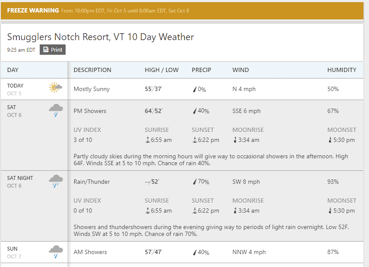This screenshot has height=267, width=369.
Task: Click the sunset icon in the Sat Oct 6 details
Action: [195, 140]
